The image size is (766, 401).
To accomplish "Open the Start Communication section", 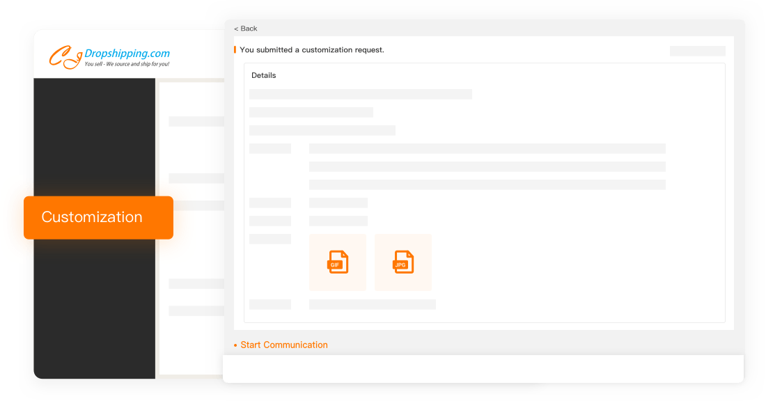I will point(283,345).
